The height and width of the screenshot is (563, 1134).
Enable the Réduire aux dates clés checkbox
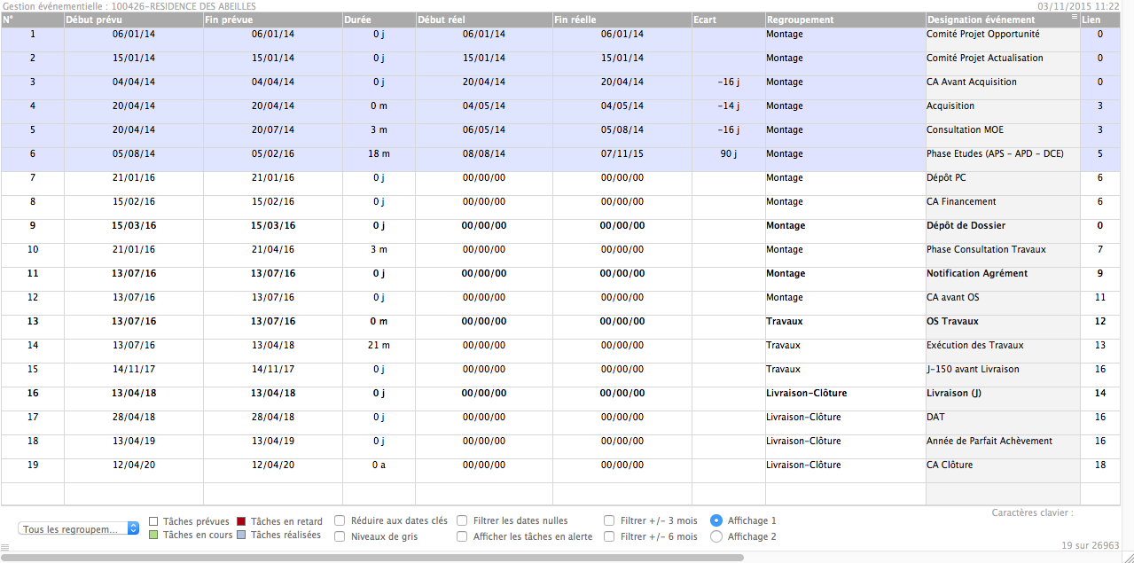click(340, 521)
